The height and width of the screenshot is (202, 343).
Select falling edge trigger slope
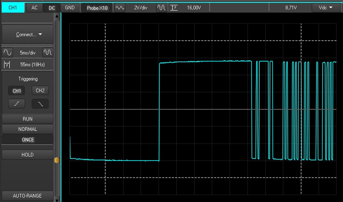point(40,104)
